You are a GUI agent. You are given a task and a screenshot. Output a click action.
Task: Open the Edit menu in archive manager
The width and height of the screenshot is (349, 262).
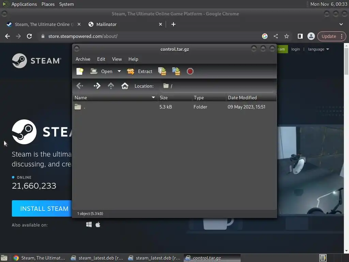[101, 59]
